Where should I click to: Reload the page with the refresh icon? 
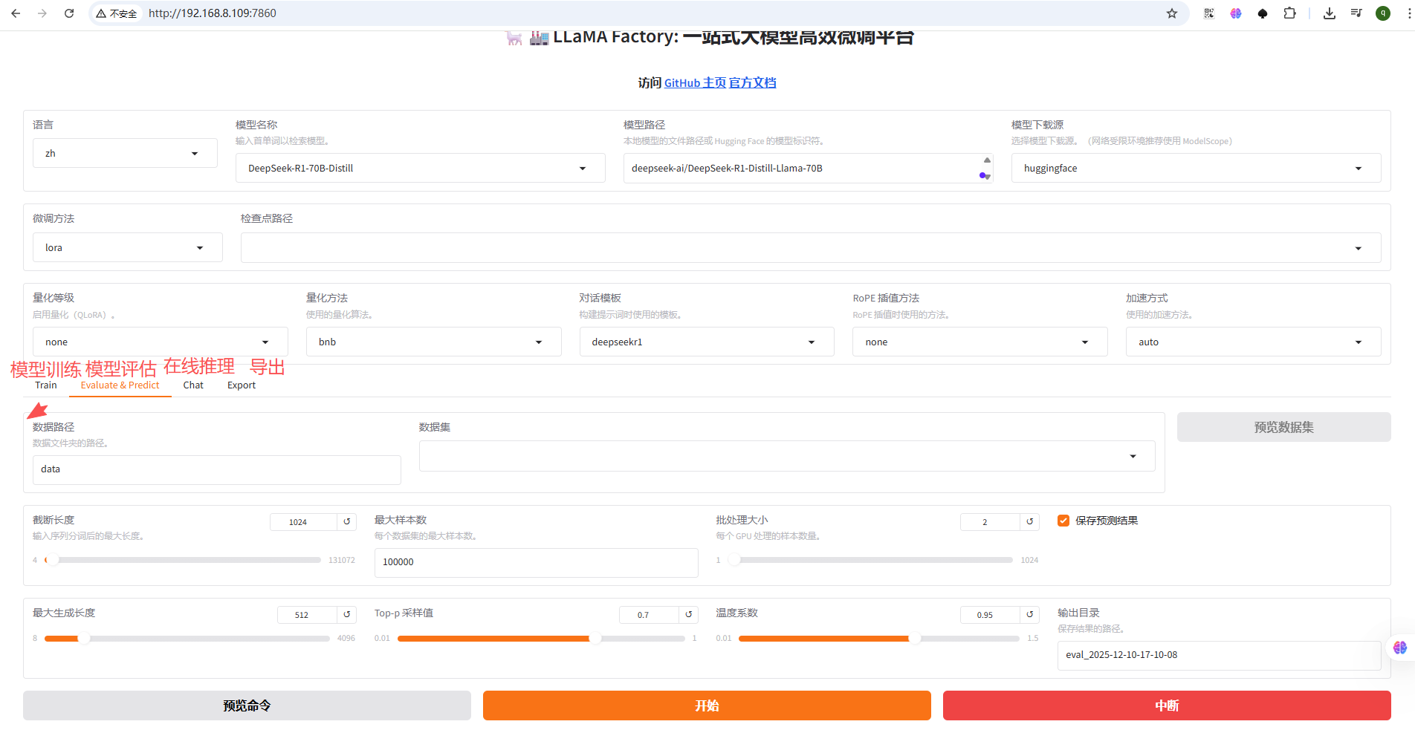pos(69,13)
